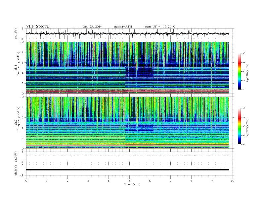Click the "ch.4(V)" axis label
Viewport: 262px width, 203px height.
(16, 170)
